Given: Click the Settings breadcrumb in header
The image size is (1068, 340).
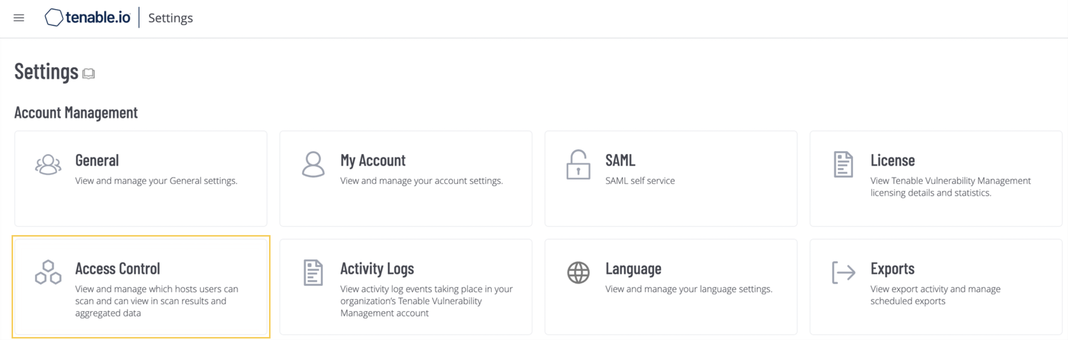Looking at the screenshot, I should [x=170, y=18].
